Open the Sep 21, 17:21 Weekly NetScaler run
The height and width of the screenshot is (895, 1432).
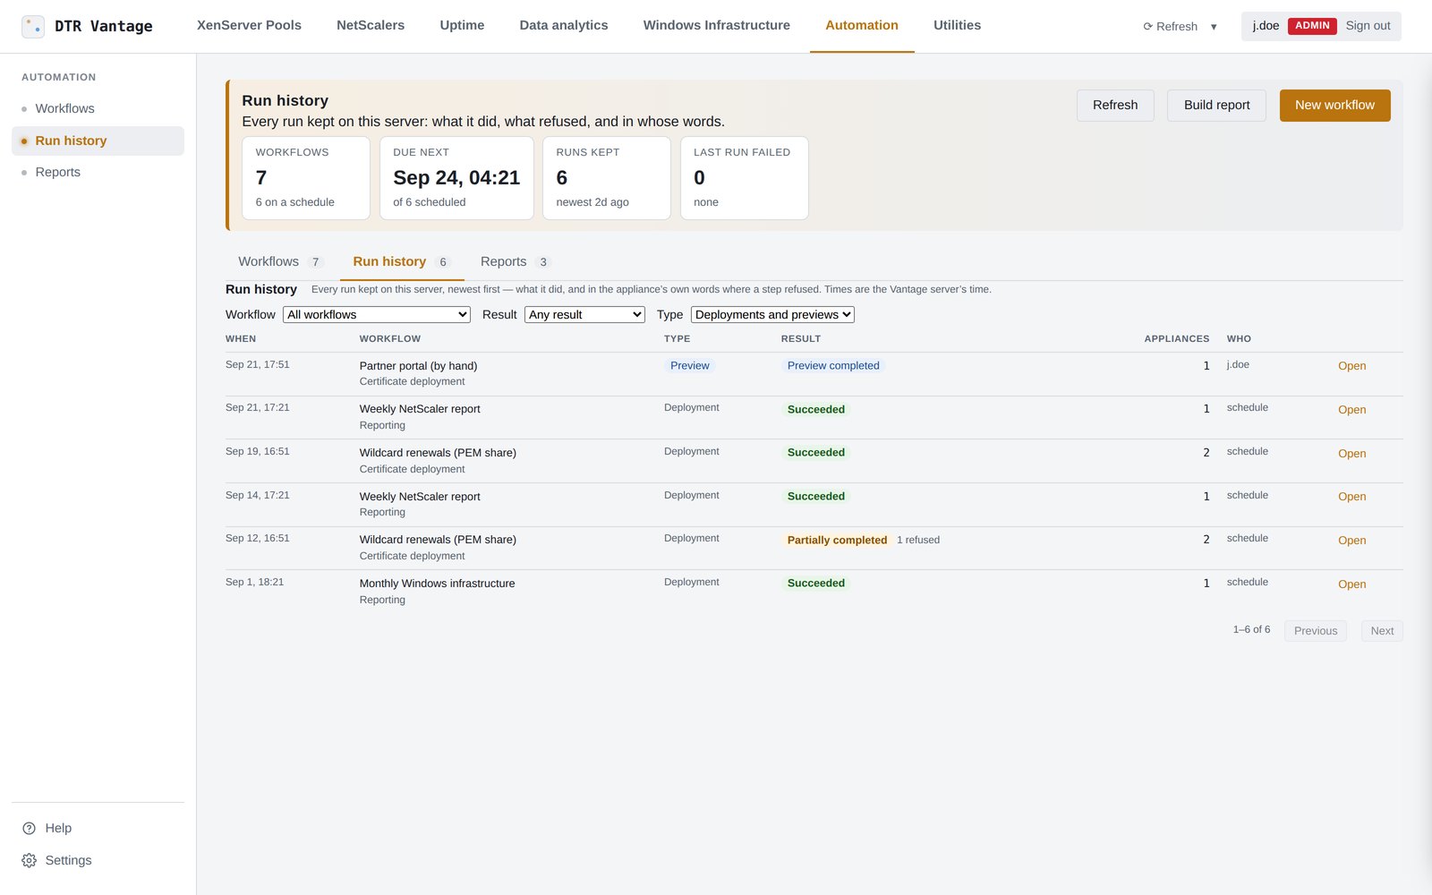point(1351,410)
